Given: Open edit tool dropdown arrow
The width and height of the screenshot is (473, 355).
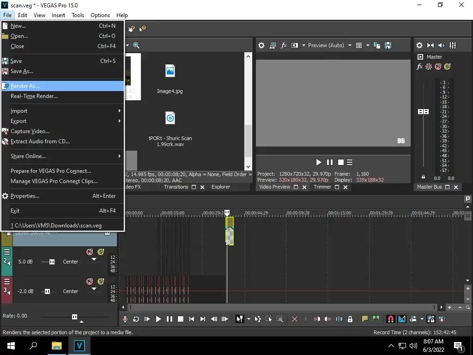Looking at the screenshot, I should [248, 319].
